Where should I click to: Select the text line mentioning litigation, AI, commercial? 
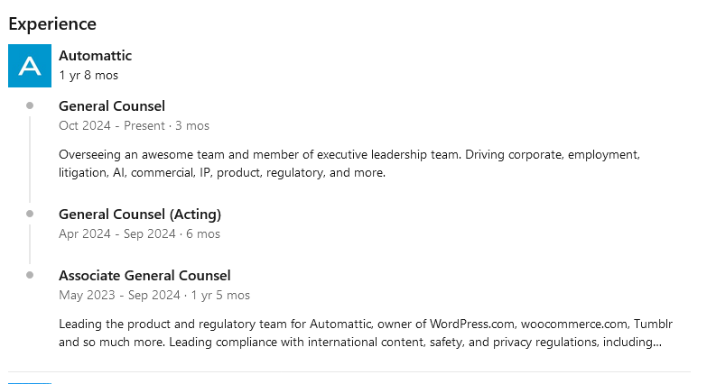222,173
